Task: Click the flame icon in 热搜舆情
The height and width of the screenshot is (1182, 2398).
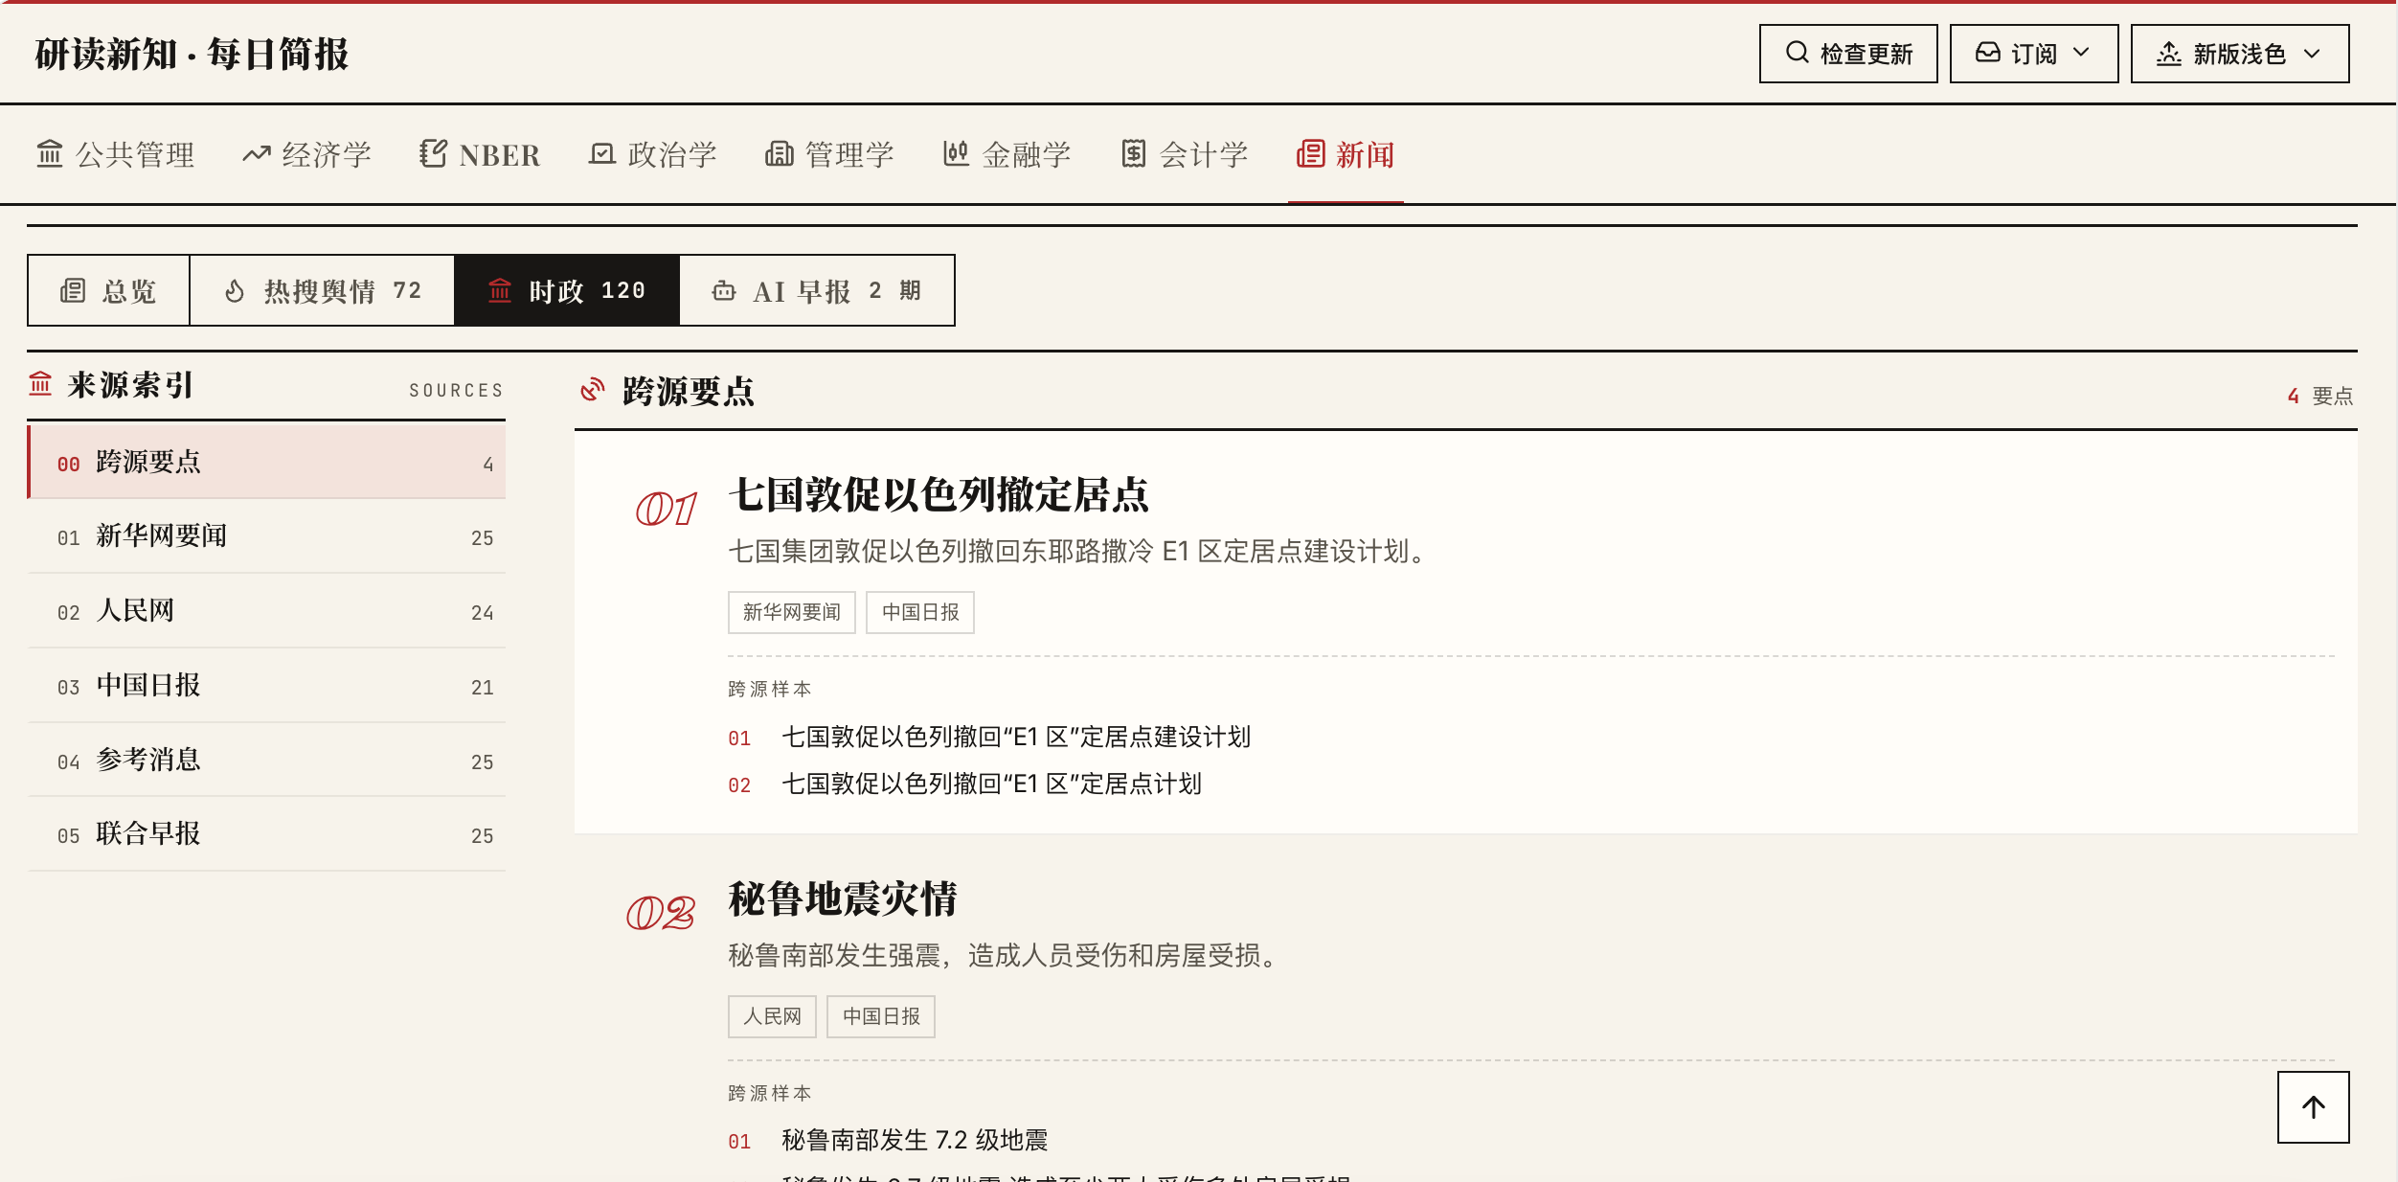Action: point(235,290)
